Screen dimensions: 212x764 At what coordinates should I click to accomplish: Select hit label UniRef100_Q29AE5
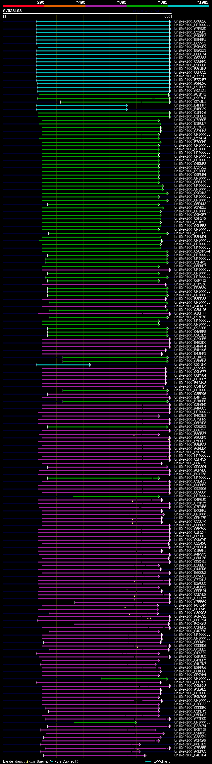click(x=190, y=339)
